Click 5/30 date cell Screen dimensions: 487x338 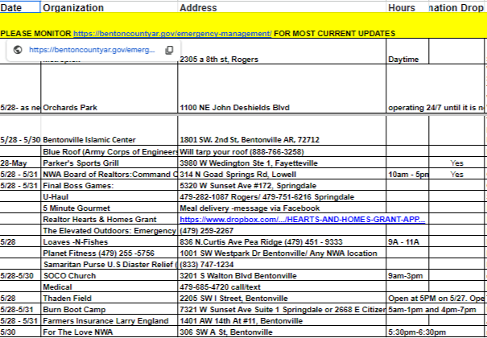click(20, 332)
